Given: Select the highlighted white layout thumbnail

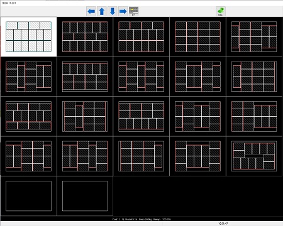Looking at the screenshot, I should (28, 37).
